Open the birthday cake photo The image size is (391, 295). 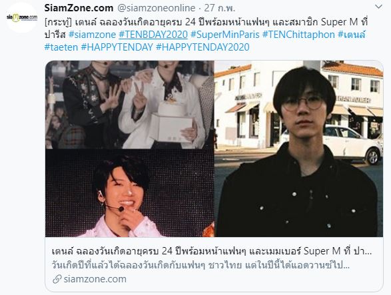[129, 105]
